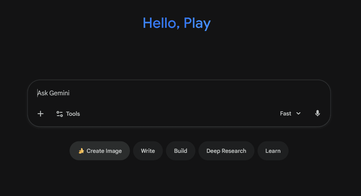Start Deep Research from the suggestion chip

point(226,151)
